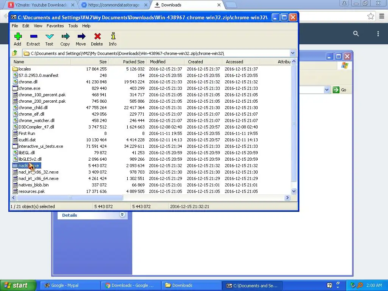Screen dimensions: 388x291
Task: Click search magnifier on Downloads page
Action: 356,33
